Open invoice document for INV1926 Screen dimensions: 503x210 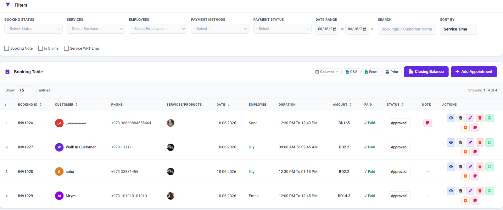click(461, 118)
